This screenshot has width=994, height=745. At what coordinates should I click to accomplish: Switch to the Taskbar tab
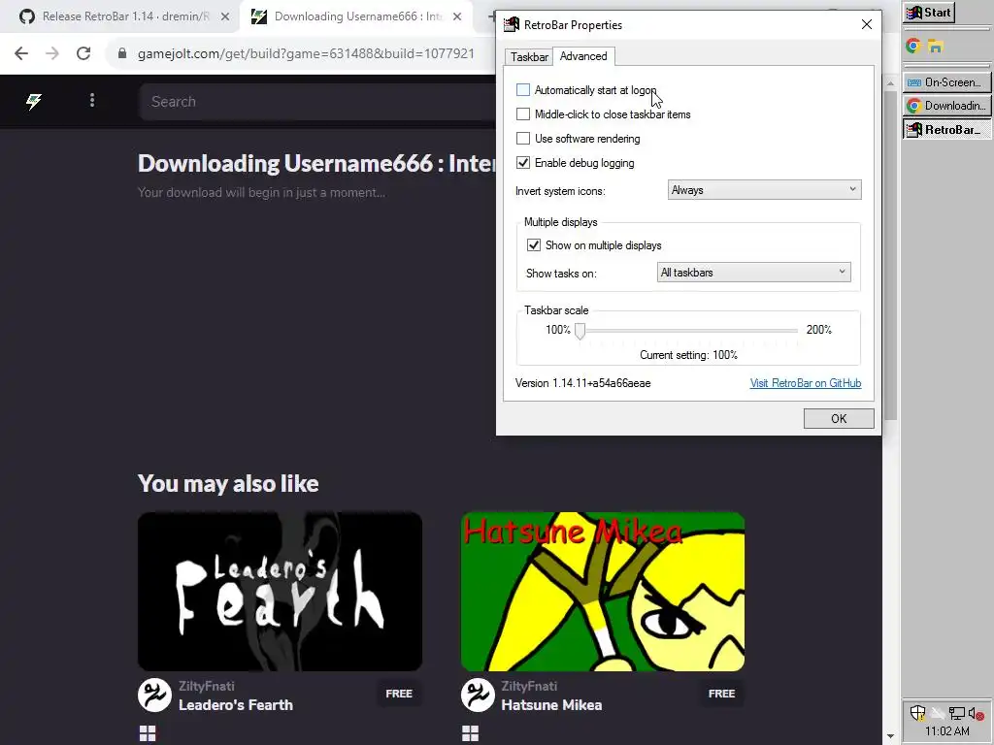point(529,57)
